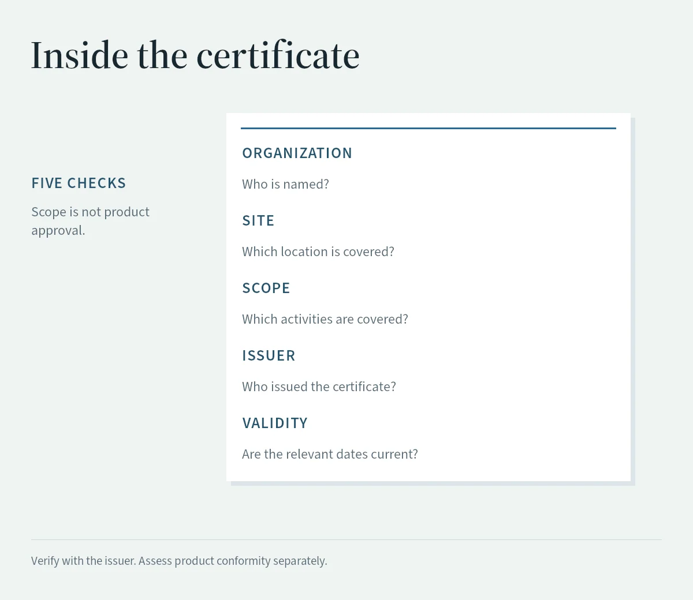Click 'Scope is not product approval.' text
This screenshot has height=600, width=693.
90,221
